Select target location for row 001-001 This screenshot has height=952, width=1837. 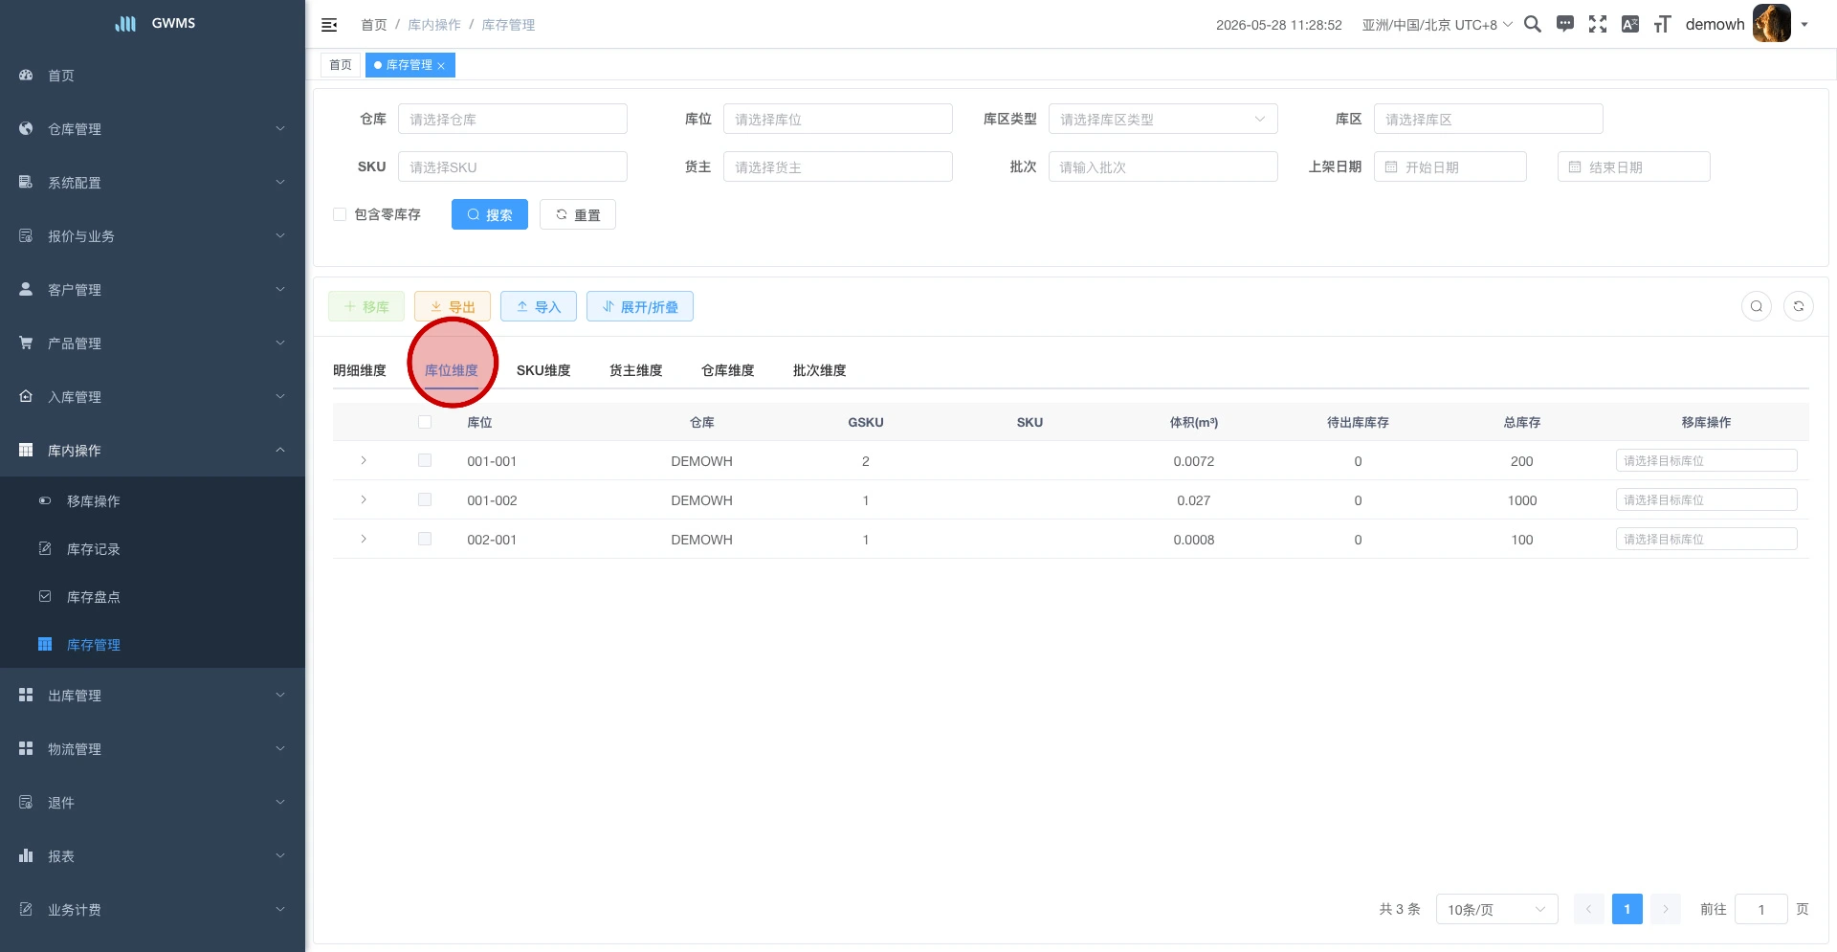(x=1707, y=461)
